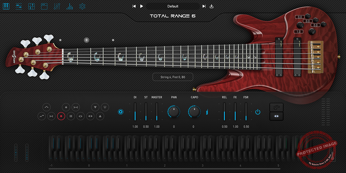Toggle the blue FX power button
The height and width of the screenshot is (173, 346).
pyautogui.click(x=258, y=112)
